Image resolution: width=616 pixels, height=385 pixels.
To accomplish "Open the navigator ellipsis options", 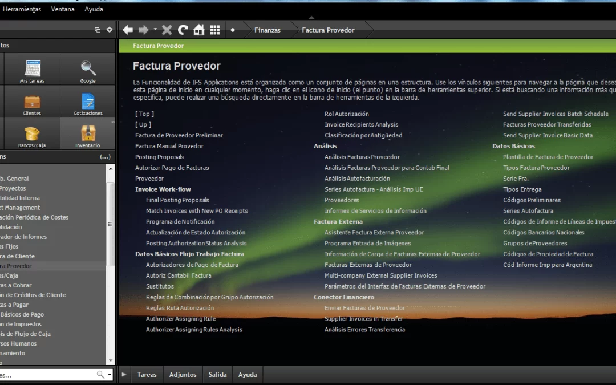I will tap(105, 156).
